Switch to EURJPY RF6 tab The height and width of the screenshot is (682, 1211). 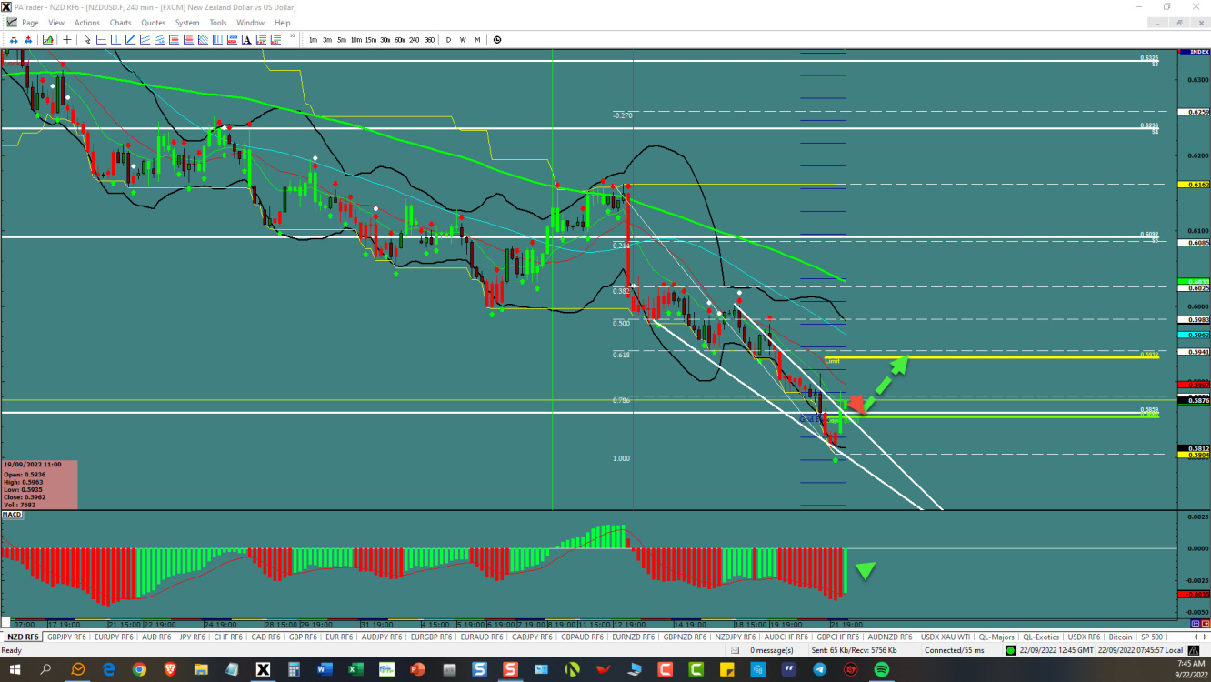click(x=115, y=637)
